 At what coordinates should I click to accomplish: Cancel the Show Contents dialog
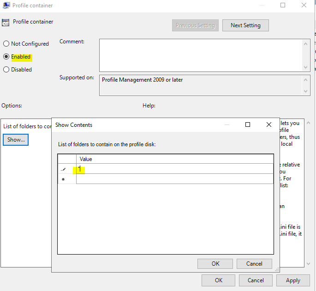click(254, 264)
